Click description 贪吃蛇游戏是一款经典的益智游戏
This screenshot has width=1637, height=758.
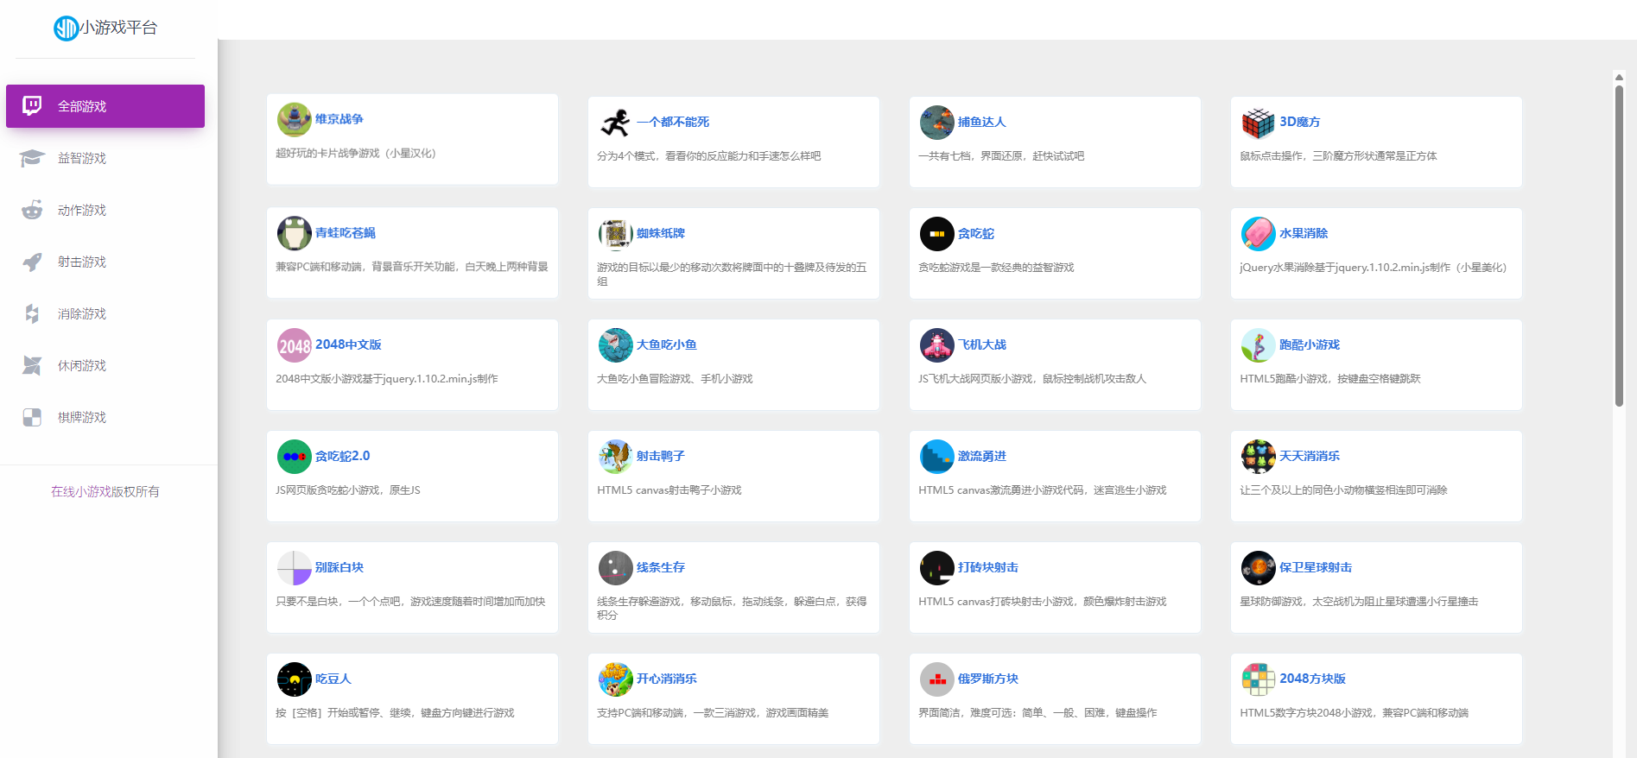pos(996,268)
